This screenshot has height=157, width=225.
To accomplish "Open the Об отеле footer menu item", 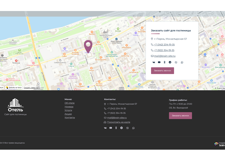I will tap(70, 103).
